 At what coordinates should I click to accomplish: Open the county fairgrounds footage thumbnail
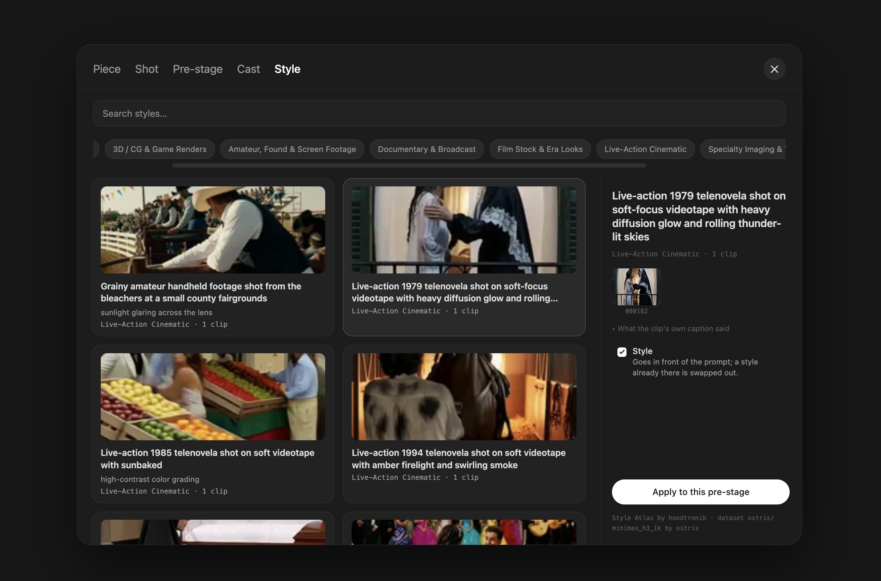213,230
